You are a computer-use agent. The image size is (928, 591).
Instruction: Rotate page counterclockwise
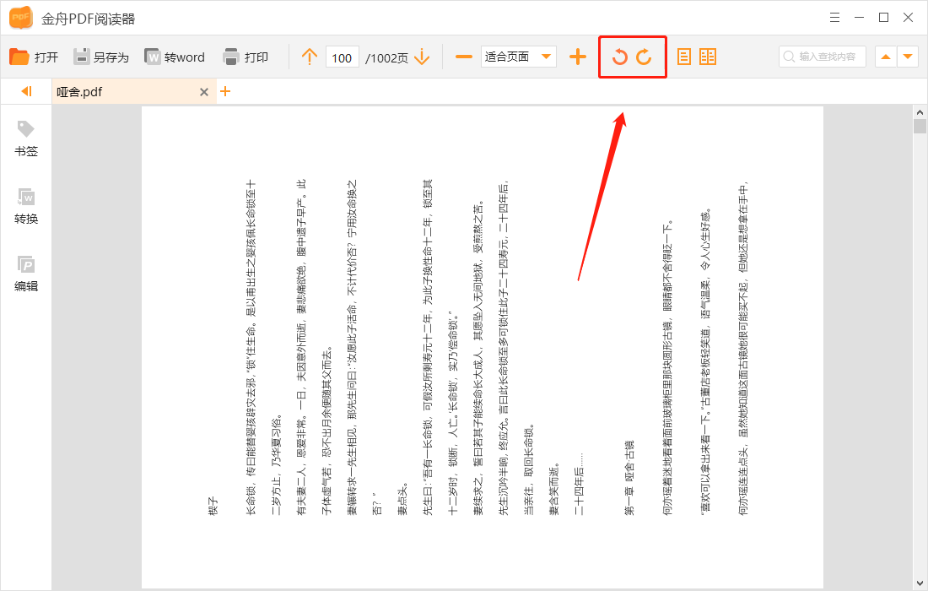(620, 57)
